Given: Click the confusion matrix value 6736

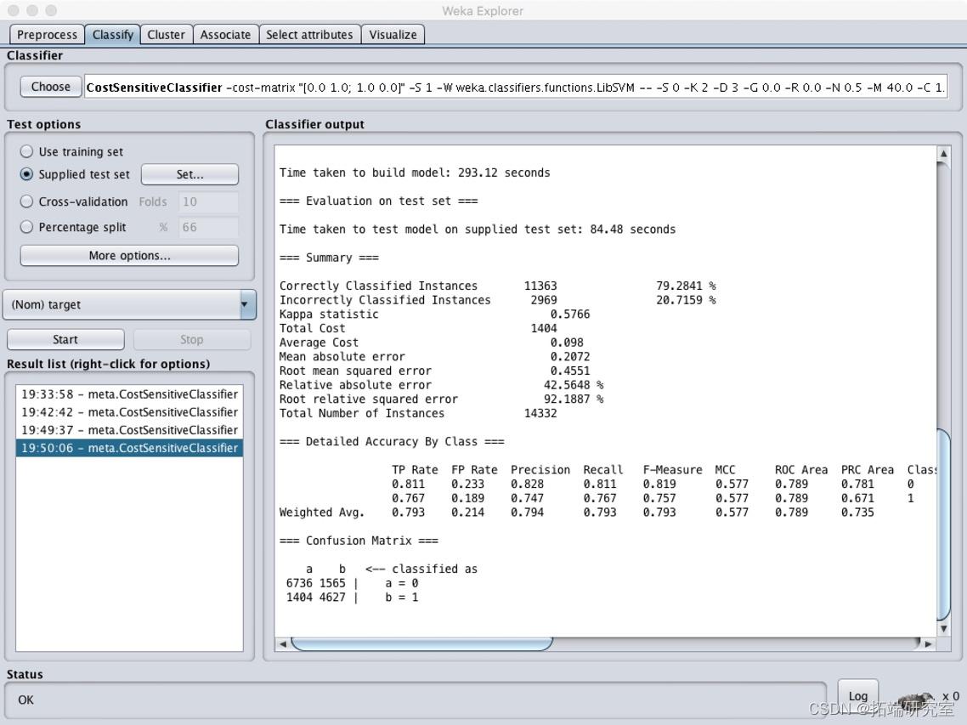Looking at the screenshot, I should tap(299, 583).
